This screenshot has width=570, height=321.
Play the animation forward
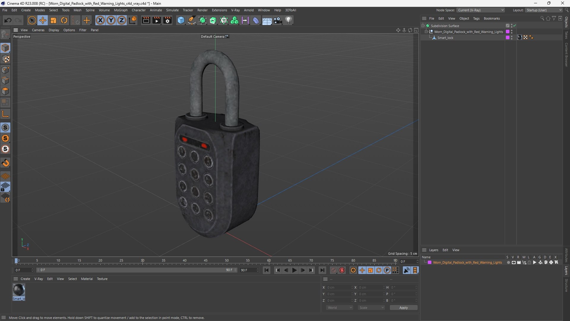pos(294,270)
